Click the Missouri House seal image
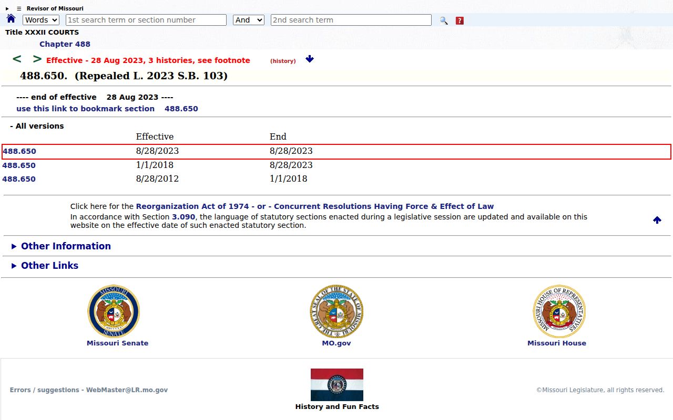This screenshot has width=673, height=420. pyautogui.click(x=559, y=311)
